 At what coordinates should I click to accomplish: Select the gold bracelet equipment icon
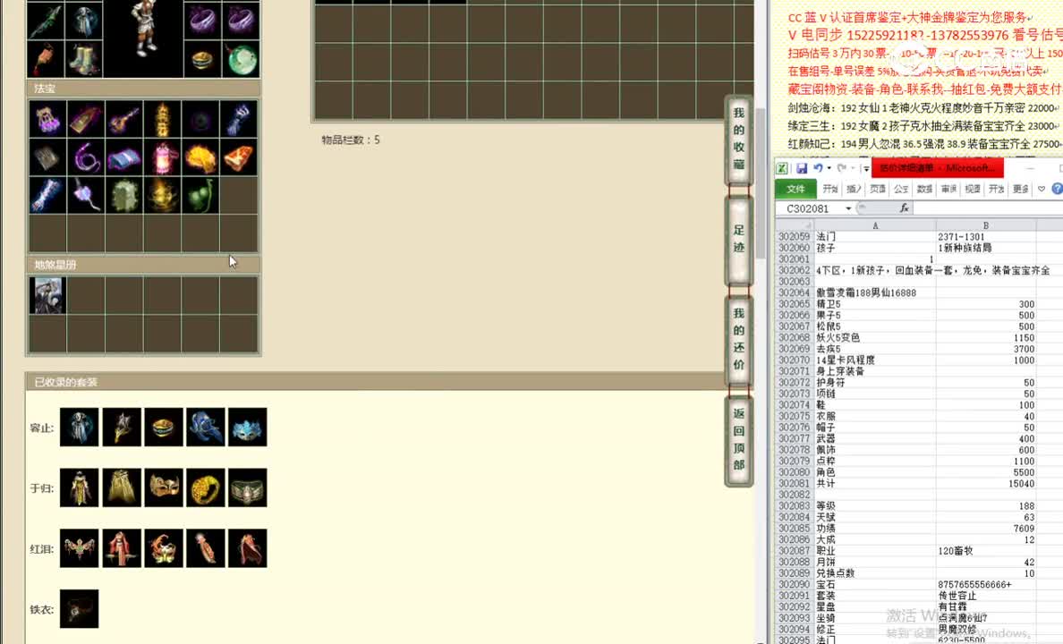click(203, 60)
